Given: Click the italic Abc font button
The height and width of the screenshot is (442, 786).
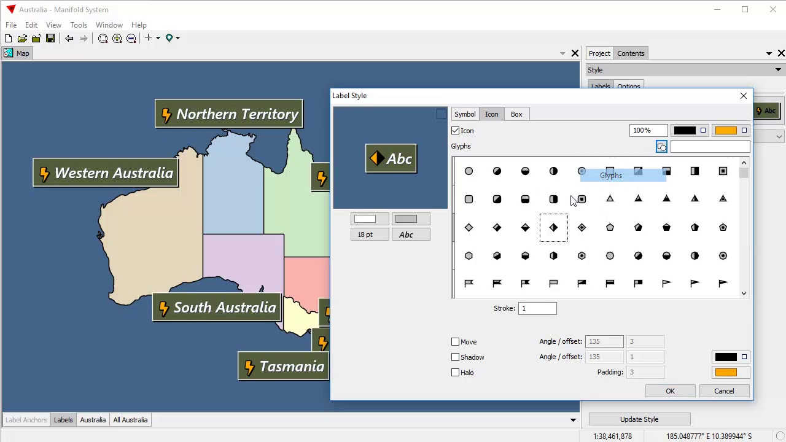Looking at the screenshot, I should (x=411, y=235).
